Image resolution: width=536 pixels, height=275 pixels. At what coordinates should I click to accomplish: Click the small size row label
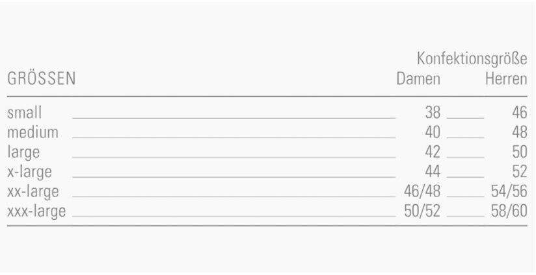24,113
